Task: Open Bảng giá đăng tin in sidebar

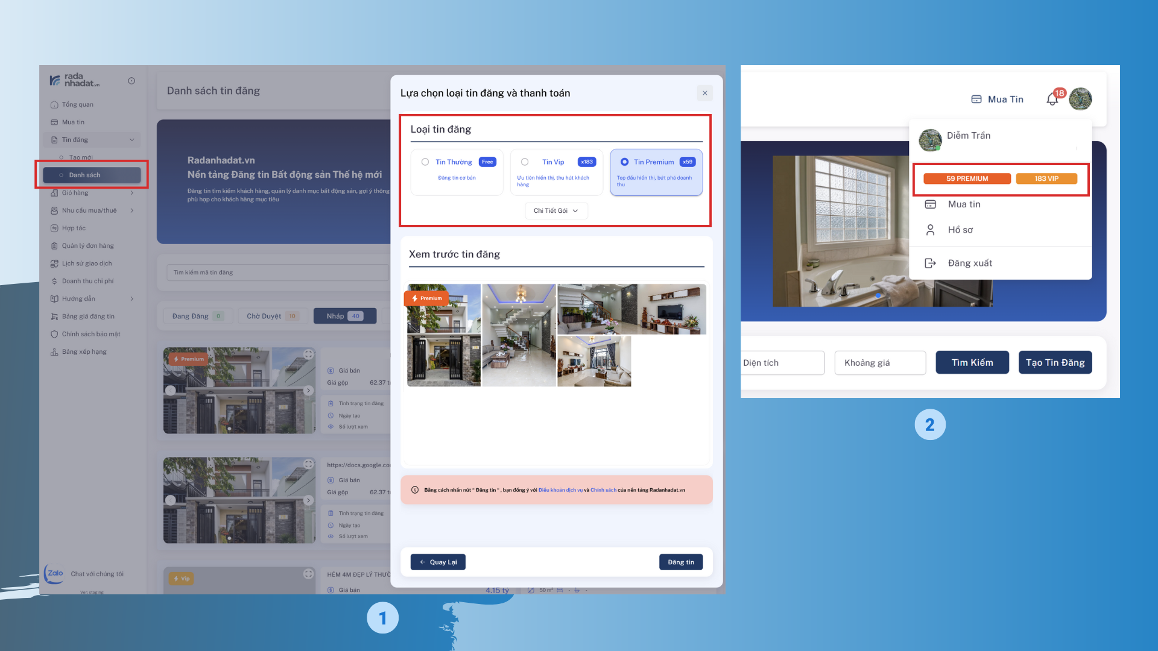Action: click(88, 316)
